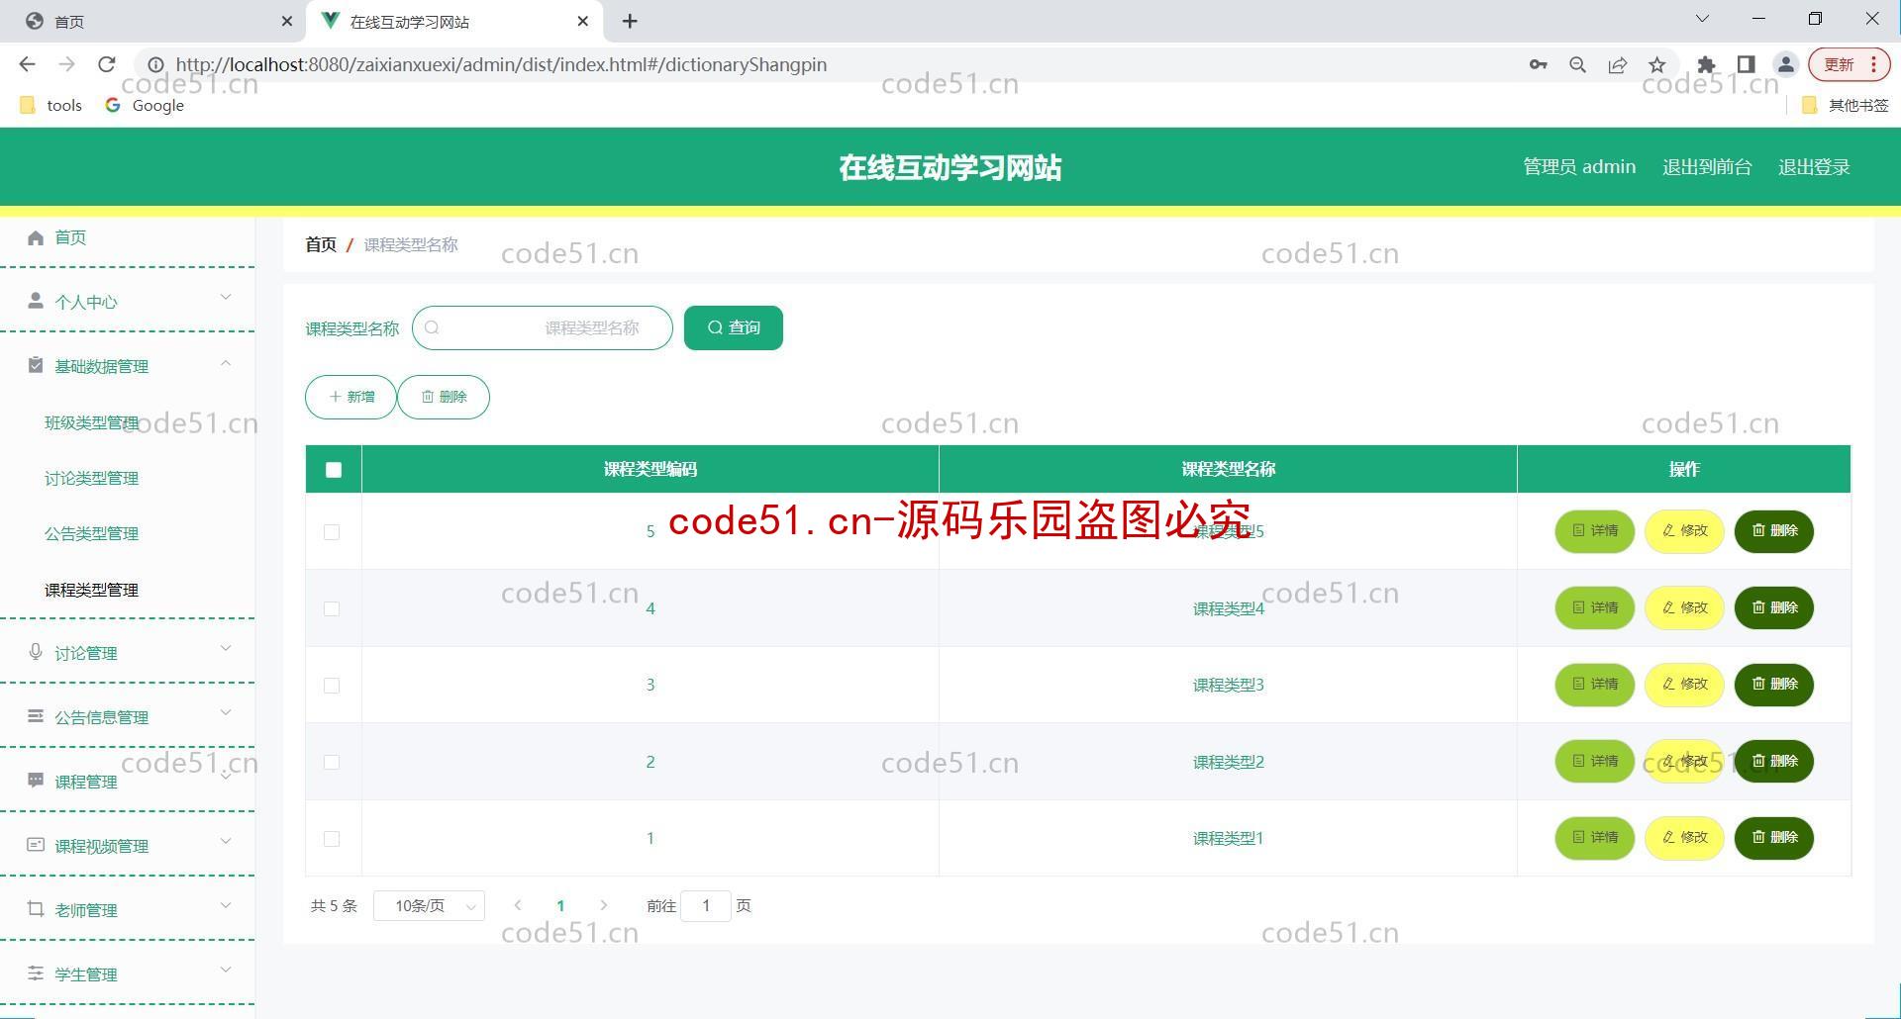Click the browser address bar URL
This screenshot has width=1901, height=1019.
[501, 64]
